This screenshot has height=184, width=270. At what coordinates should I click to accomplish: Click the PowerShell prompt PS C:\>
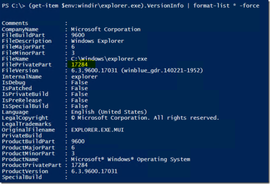(x=12, y=6)
